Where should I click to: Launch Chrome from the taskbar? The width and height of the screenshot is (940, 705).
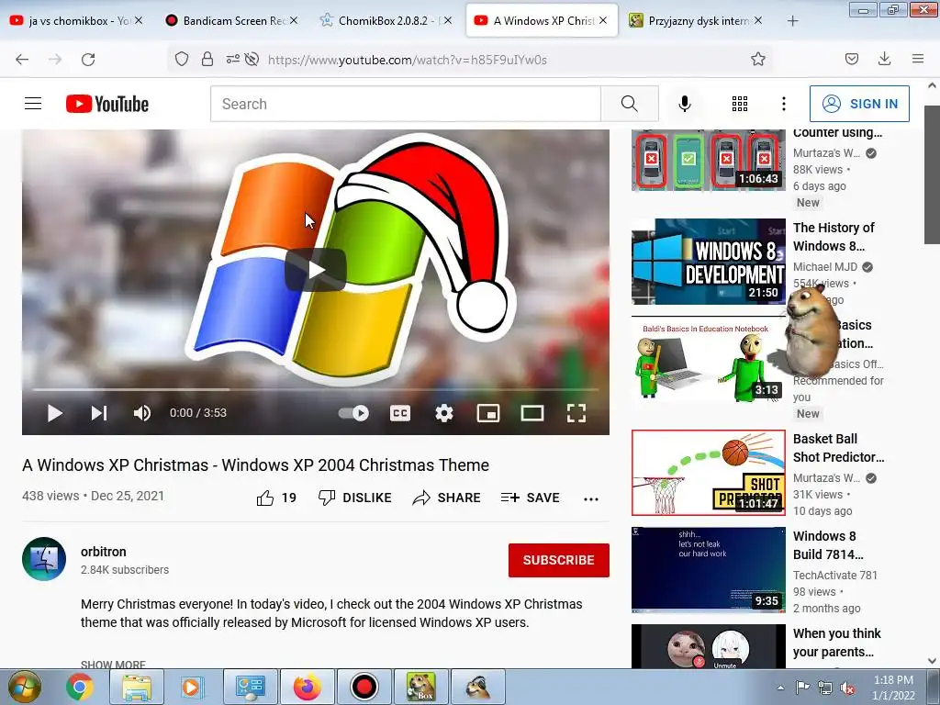click(x=80, y=687)
